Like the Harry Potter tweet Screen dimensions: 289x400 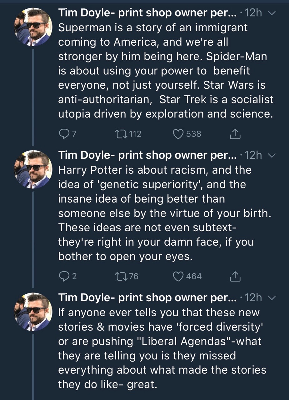(x=178, y=276)
